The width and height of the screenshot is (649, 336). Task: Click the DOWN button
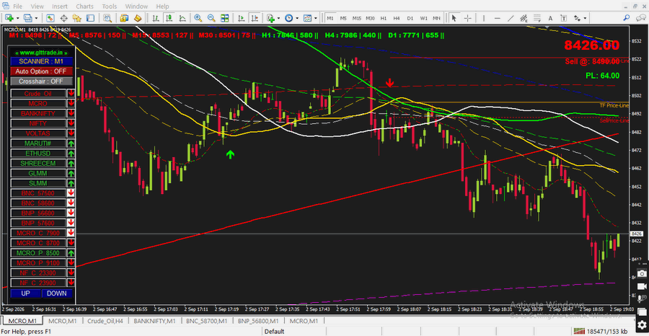pyautogui.click(x=57, y=293)
